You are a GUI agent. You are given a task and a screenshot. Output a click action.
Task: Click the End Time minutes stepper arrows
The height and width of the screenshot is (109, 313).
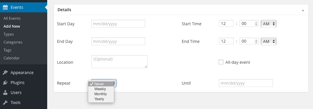(x=256, y=41)
